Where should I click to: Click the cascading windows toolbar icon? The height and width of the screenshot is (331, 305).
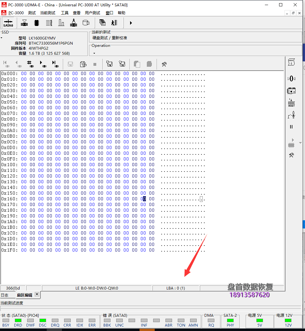[102, 22]
